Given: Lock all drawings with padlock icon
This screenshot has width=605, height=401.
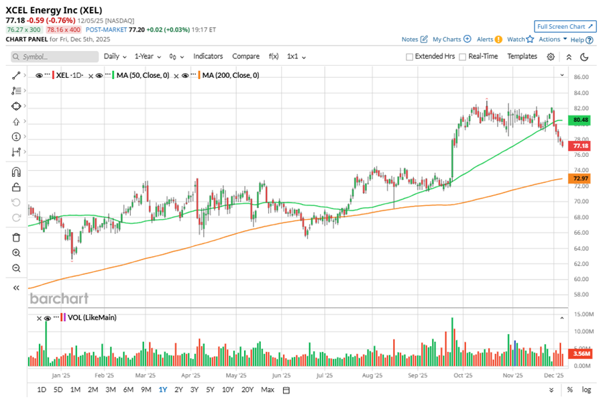Looking at the screenshot, I should click(16, 187).
